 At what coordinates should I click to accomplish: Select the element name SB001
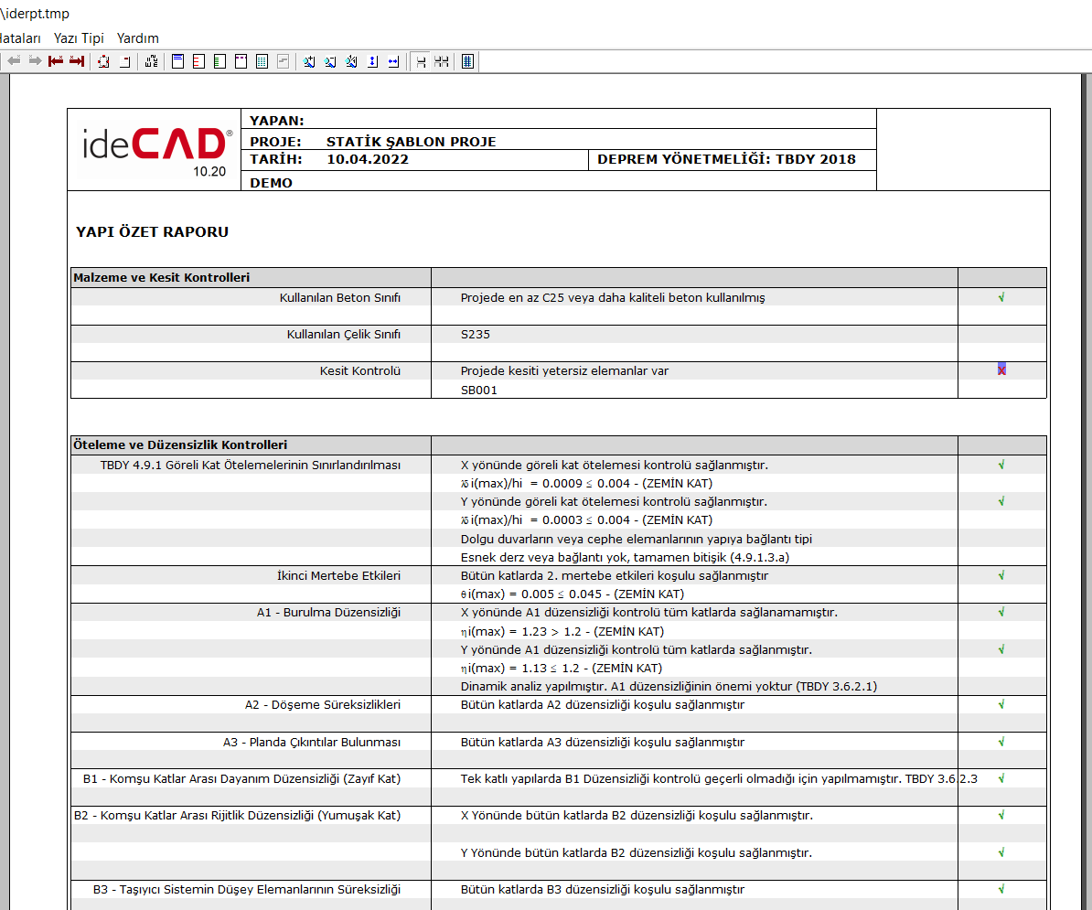[x=479, y=390]
